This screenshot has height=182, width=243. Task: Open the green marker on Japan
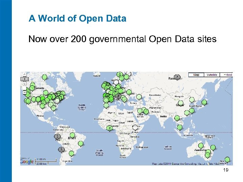[x=204, y=102]
